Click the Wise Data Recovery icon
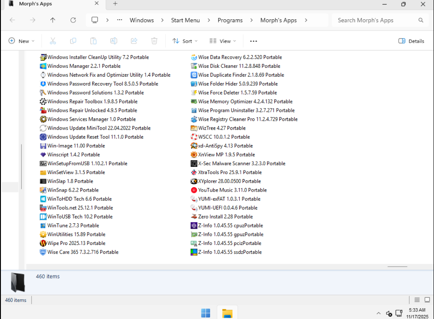Screen dimensions: 434x319 [x=194, y=57]
